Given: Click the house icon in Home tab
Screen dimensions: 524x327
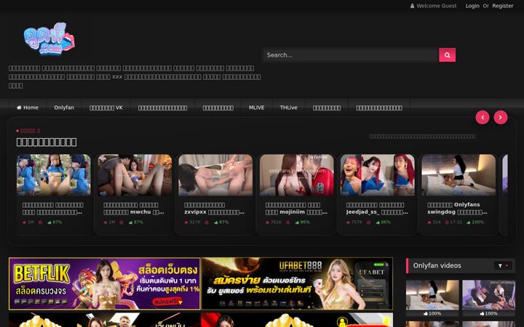Looking at the screenshot, I should pyautogui.click(x=19, y=108).
